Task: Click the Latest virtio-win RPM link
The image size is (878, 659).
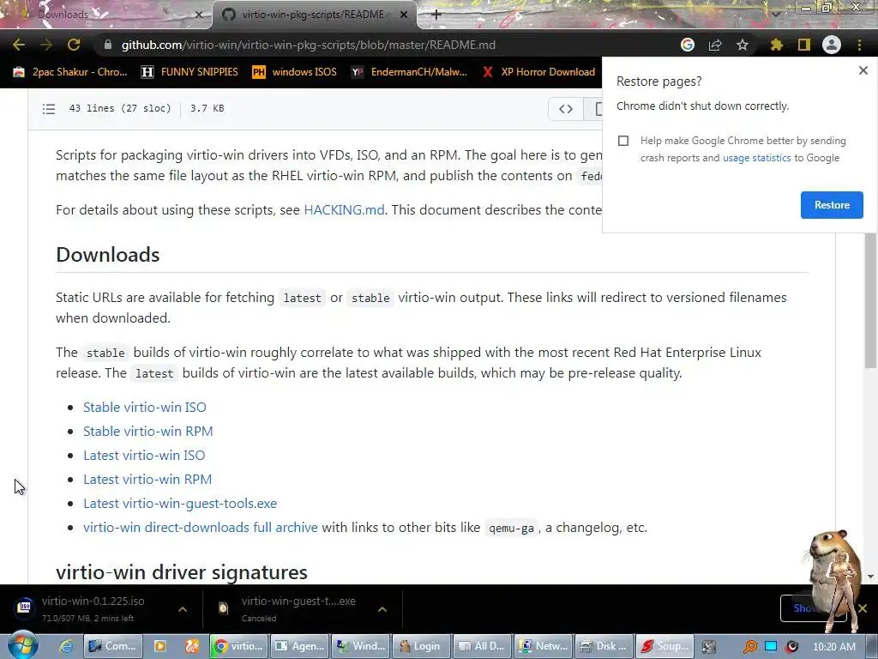Action: (147, 480)
